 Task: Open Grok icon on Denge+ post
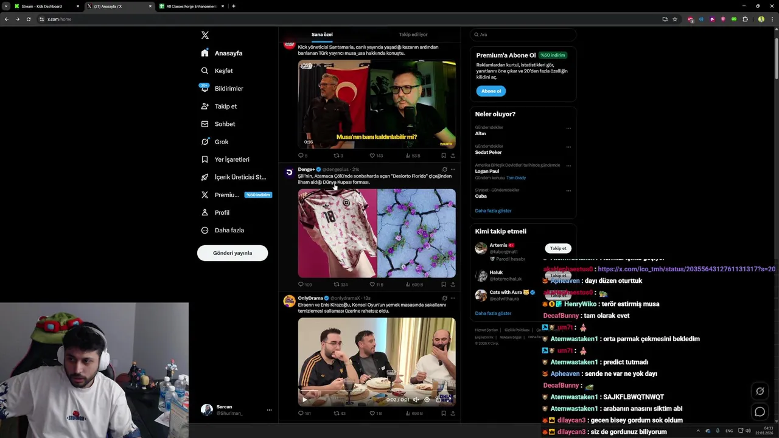(445, 170)
